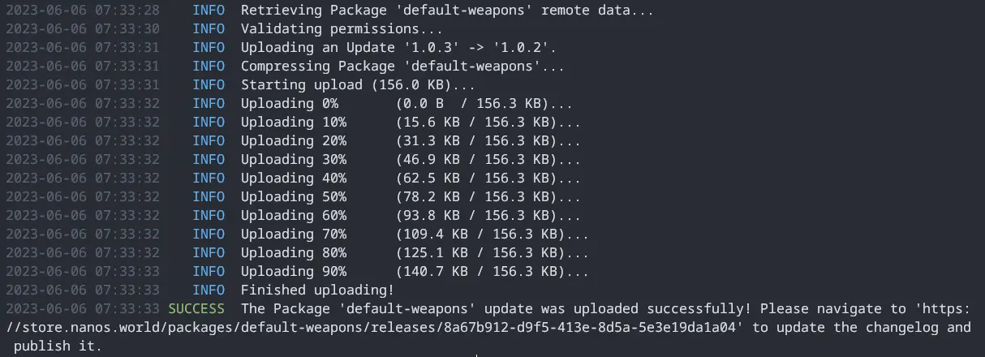The image size is (985, 357).
Task: Click the 'publish it.' text on last line
Action: [x=58, y=346]
